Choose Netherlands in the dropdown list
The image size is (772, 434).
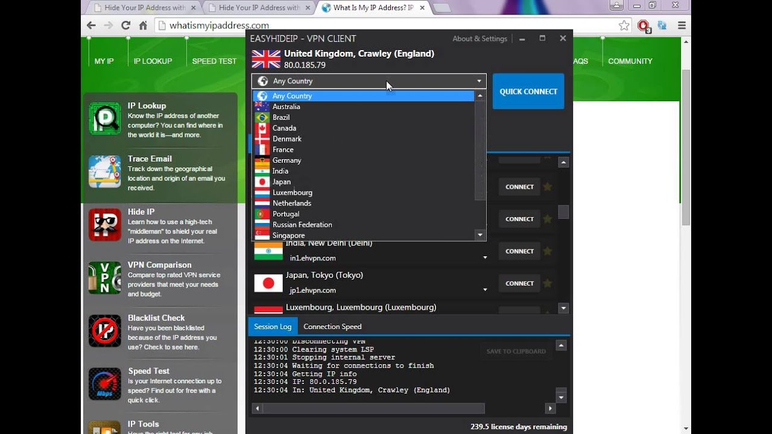(364, 203)
